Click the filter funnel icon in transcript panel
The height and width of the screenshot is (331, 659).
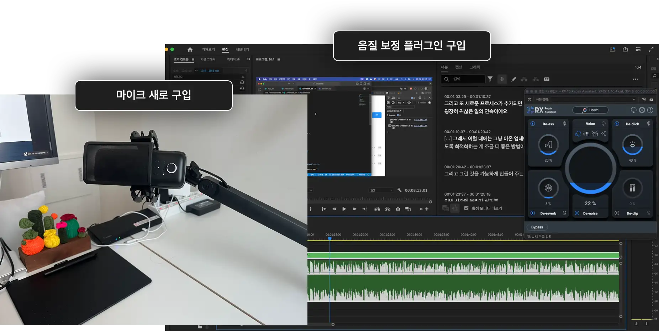coord(490,79)
